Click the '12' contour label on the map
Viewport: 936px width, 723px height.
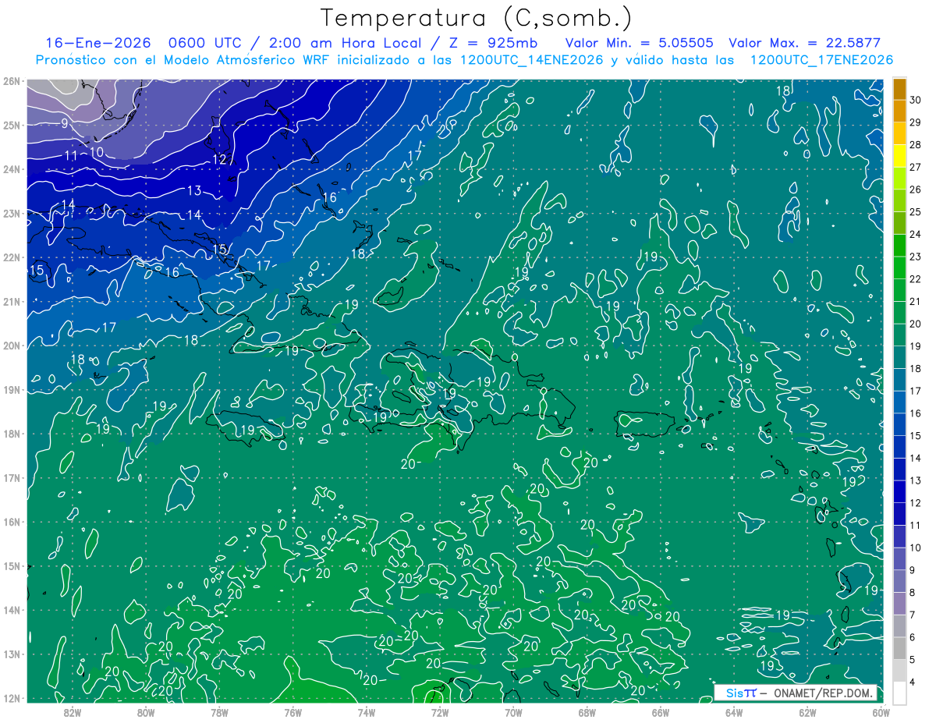219,160
